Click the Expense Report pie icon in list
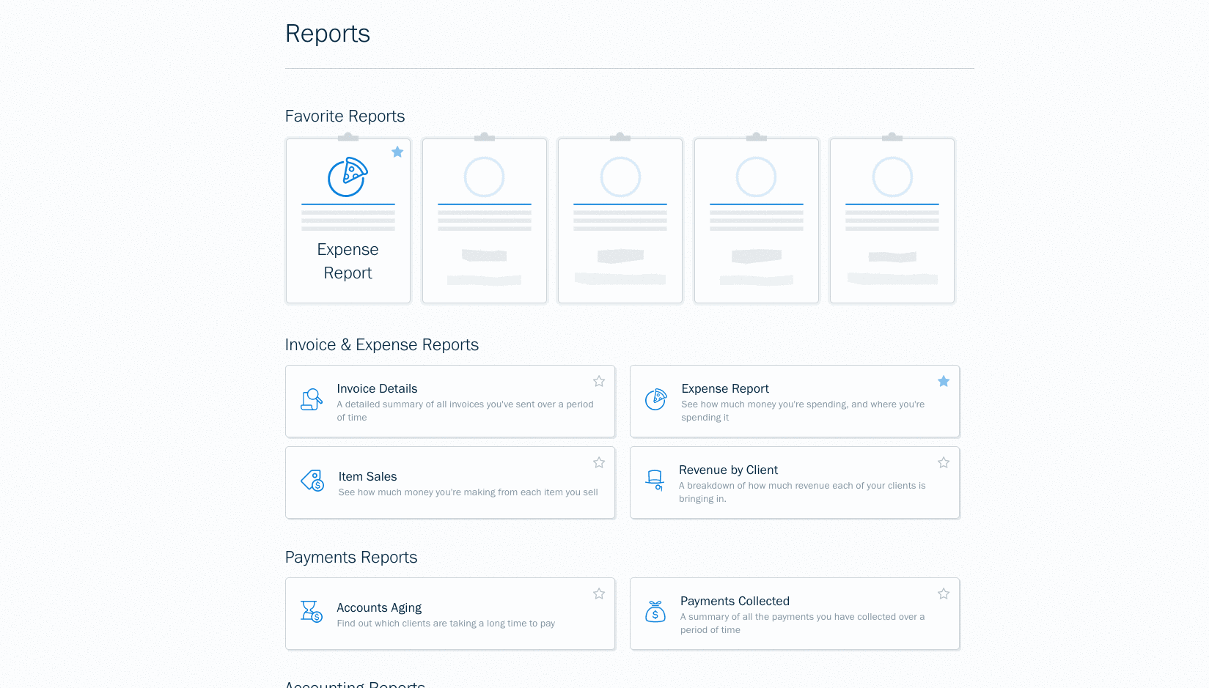Viewport: 1209px width, 688px height. click(655, 399)
